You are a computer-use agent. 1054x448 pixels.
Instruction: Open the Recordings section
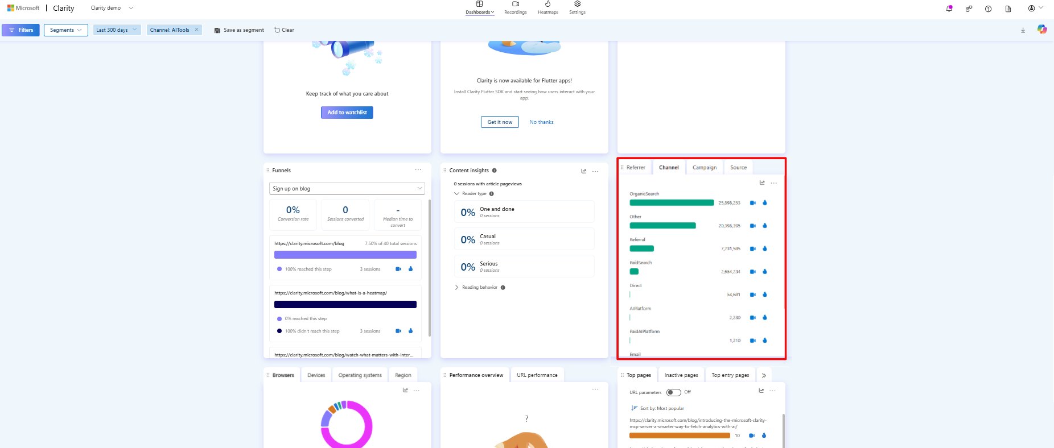click(516, 8)
